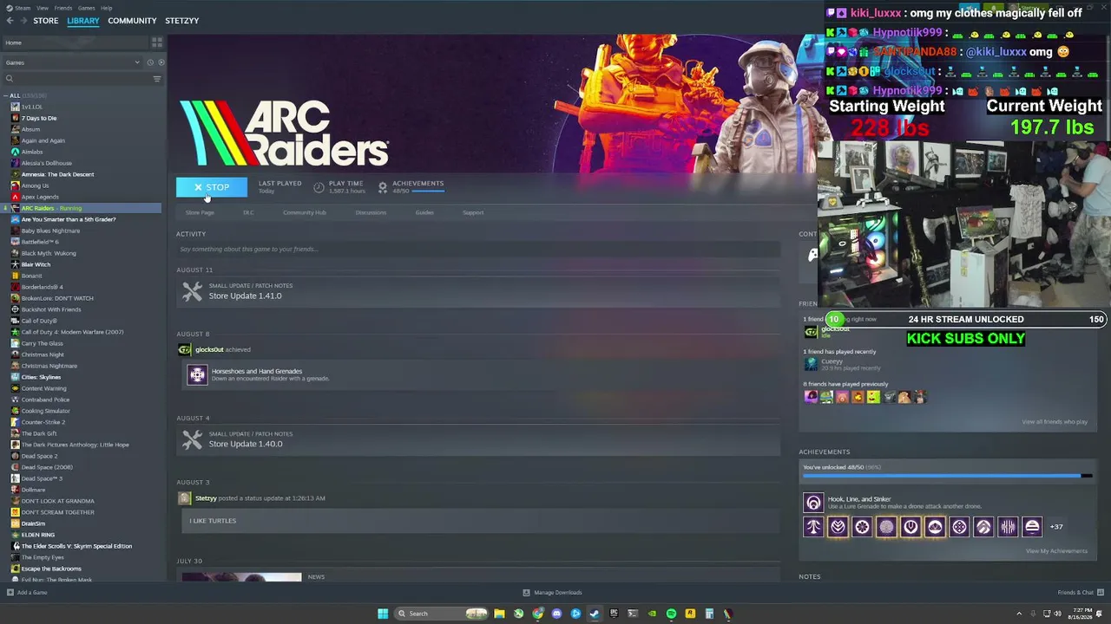Click the achievements progress bar in sidebar

[948, 476]
